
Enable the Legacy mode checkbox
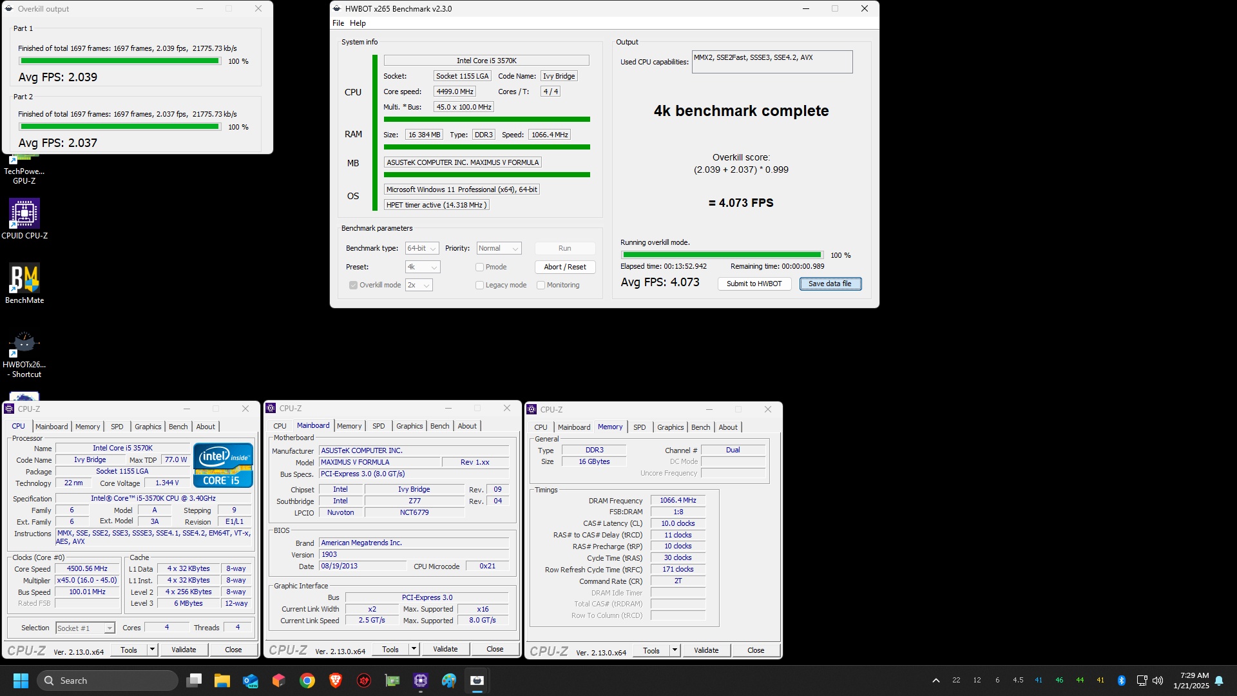coord(479,285)
